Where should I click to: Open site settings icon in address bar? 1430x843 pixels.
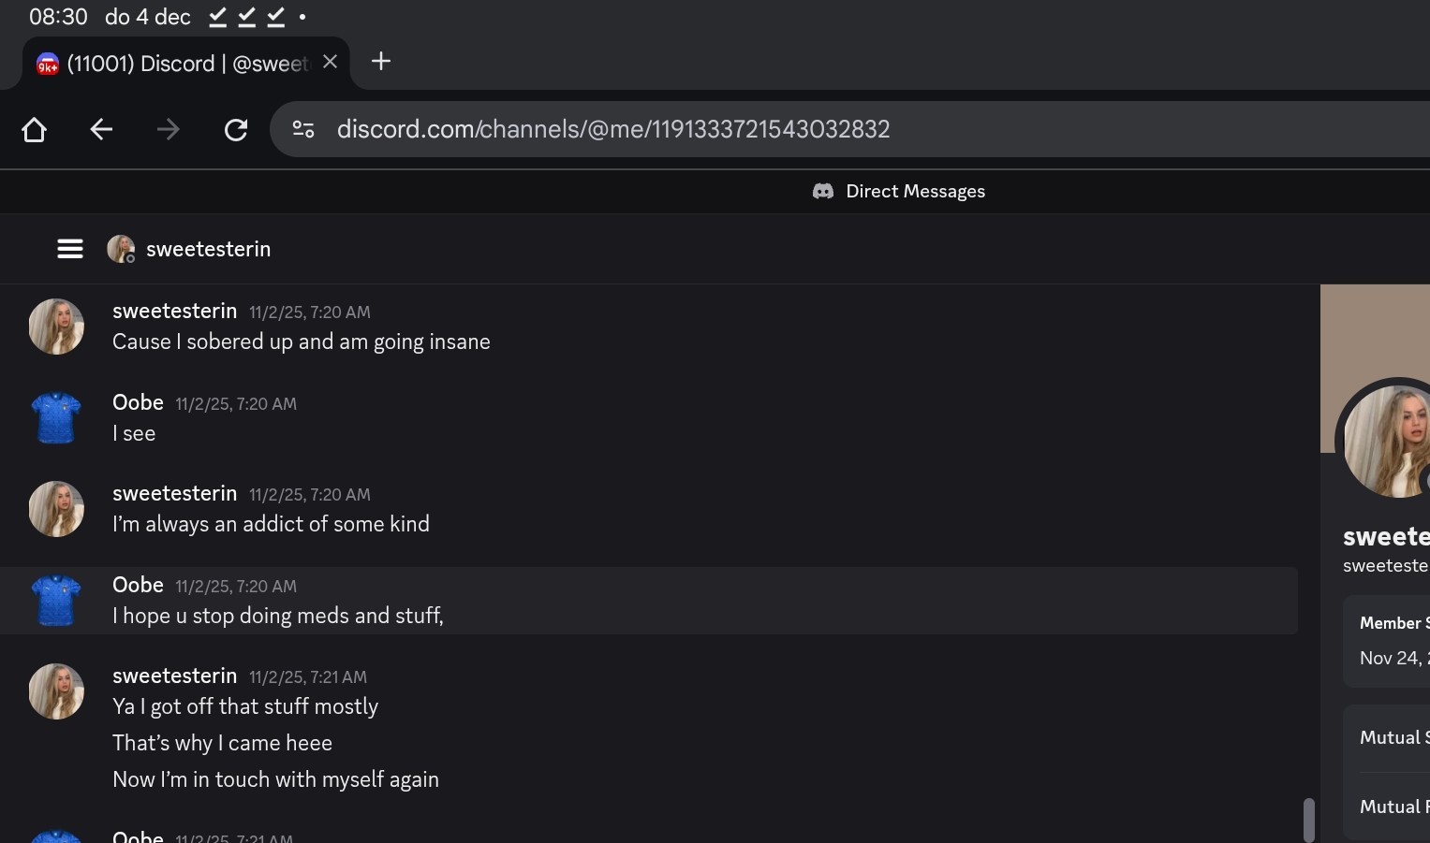click(303, 129)
